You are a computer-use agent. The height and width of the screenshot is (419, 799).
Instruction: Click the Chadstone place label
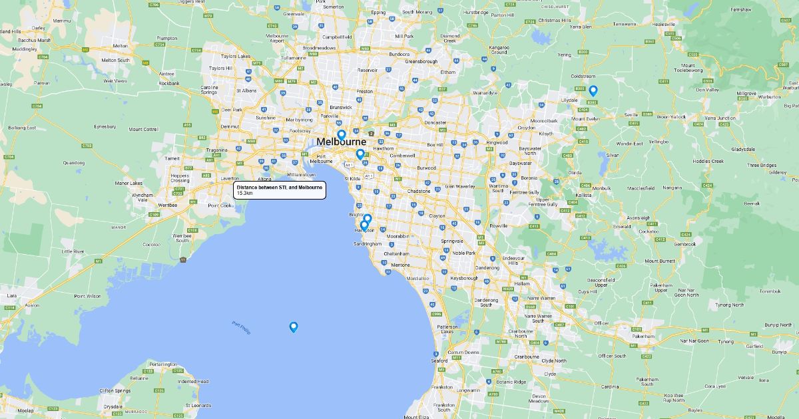[419, 191]
